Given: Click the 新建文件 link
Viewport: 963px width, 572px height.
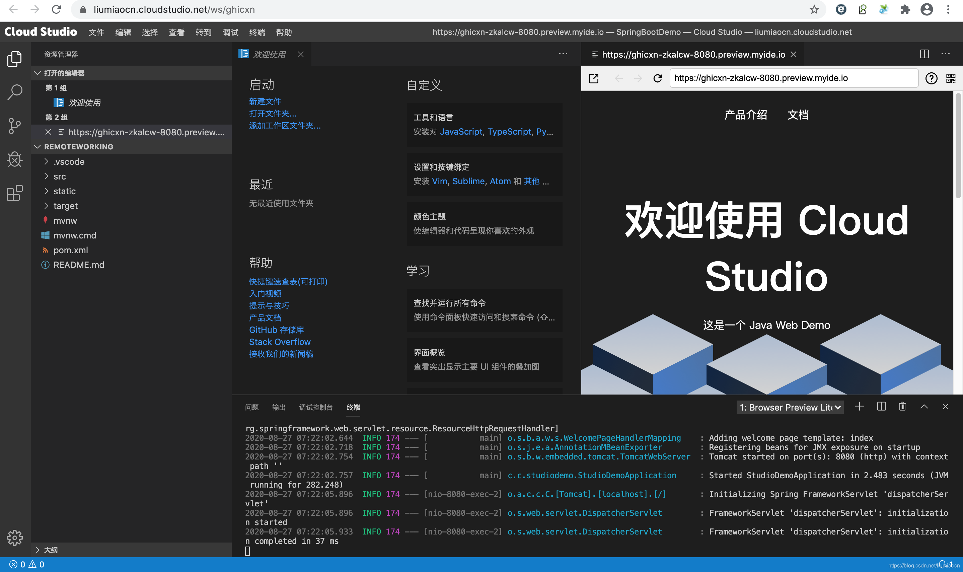Looking at the screenshot, I should 265,101.
